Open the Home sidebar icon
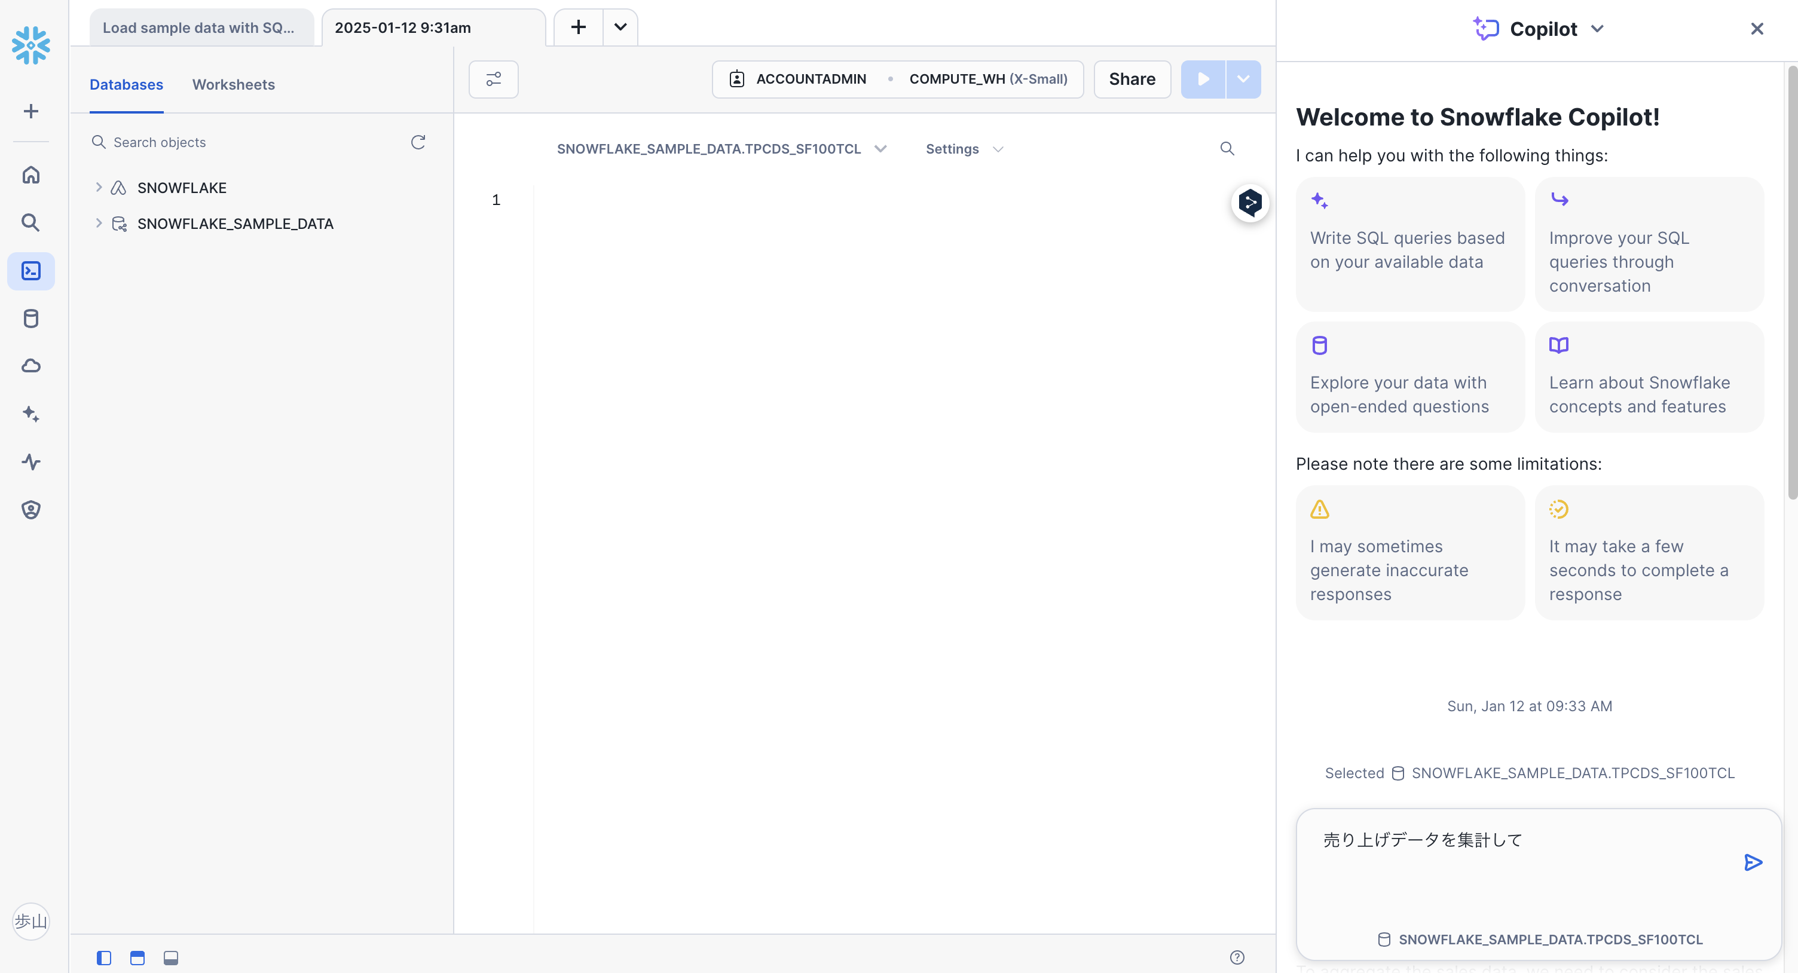This screenshot has width=1798, height=973. coord(30,175)
